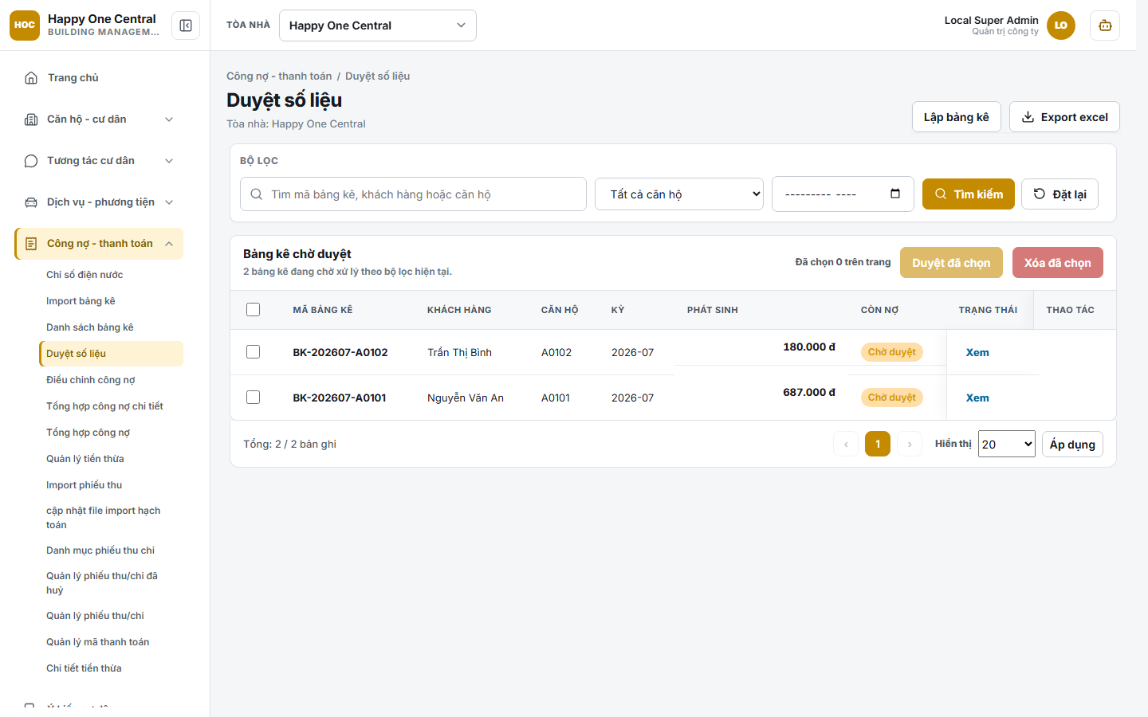Click Áp dụng pagination button
The width and height of the screenshot is (1148, 717).
tap(1072, 445)
